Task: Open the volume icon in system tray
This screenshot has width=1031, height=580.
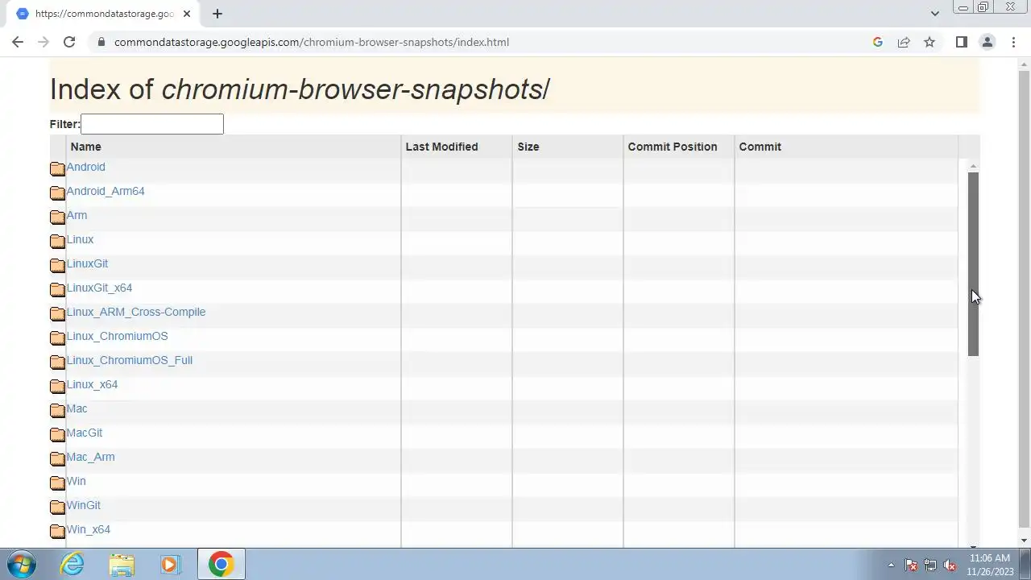Action: (950, 565)
